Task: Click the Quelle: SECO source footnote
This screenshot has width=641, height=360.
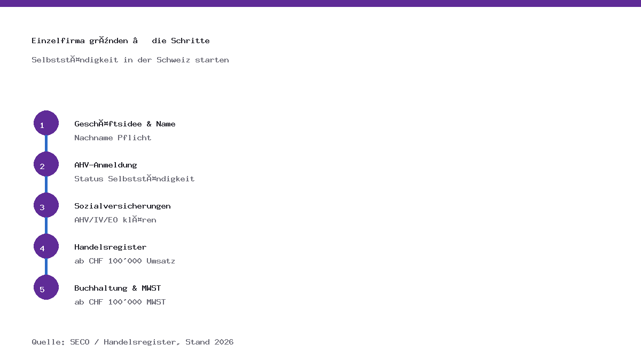Action: [132, 342]
